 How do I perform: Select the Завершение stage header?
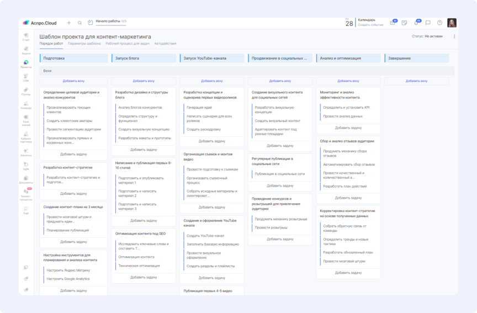pos(416,58)
